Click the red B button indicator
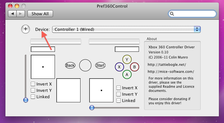The width and height of the screenshot is (224, 123). click(135, 67)
